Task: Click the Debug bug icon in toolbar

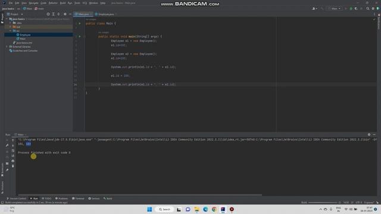Action: [351, 8]
